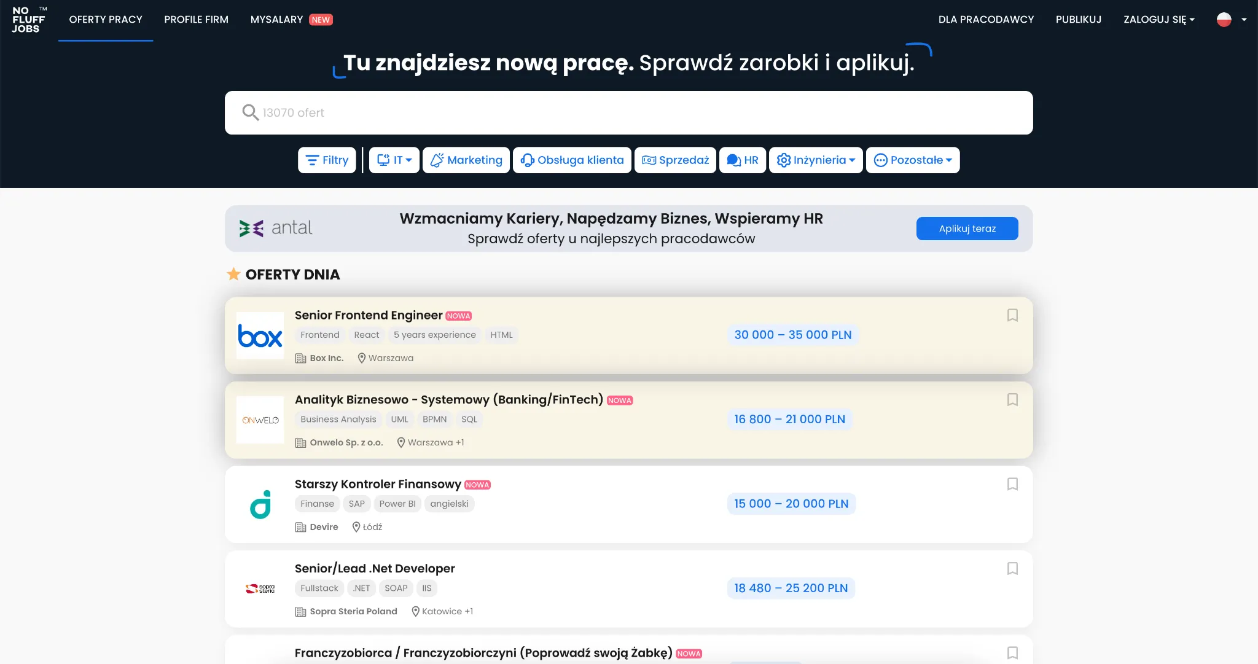This screenshot has width=1258, height=664.
Task: Click the location pin next to Katowice +1
Action: coord(415,611)
